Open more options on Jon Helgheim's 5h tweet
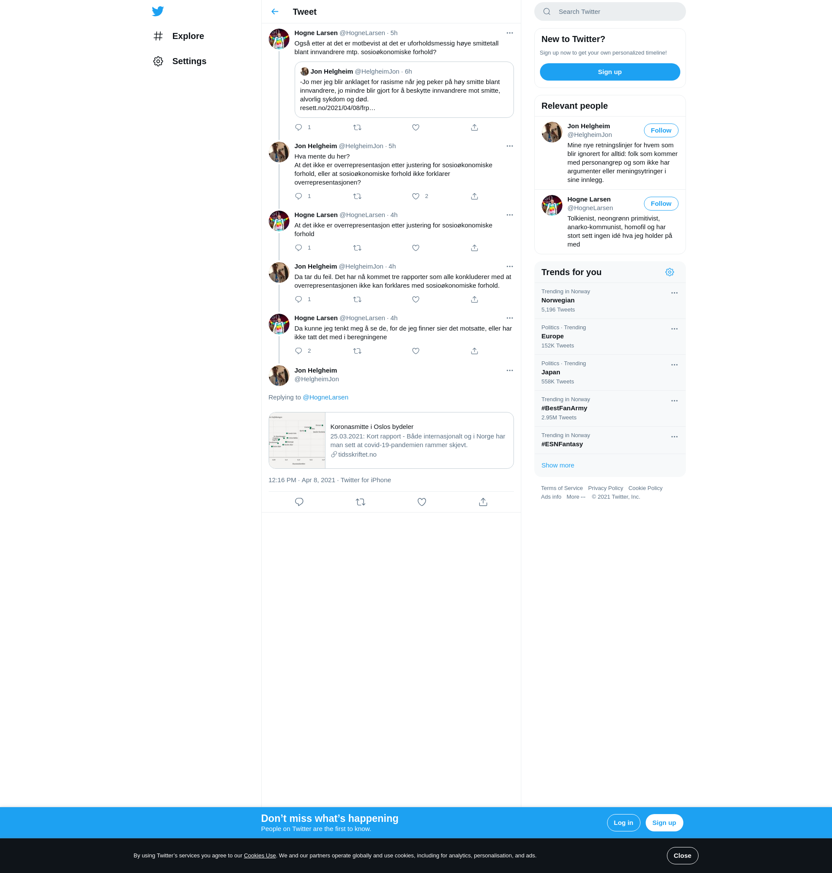The height and width of the screenshot is (873, 832). pos(510,146)
